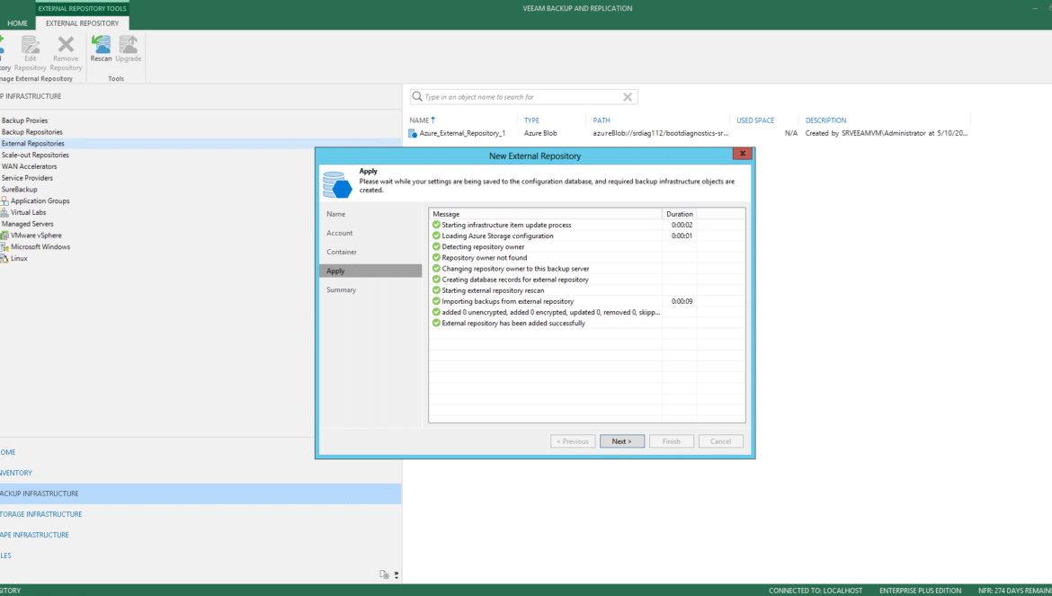The height and width of the screenshot is (596, 1052).
Task: Select SureBackup tree node
Action: coord(20,189)
